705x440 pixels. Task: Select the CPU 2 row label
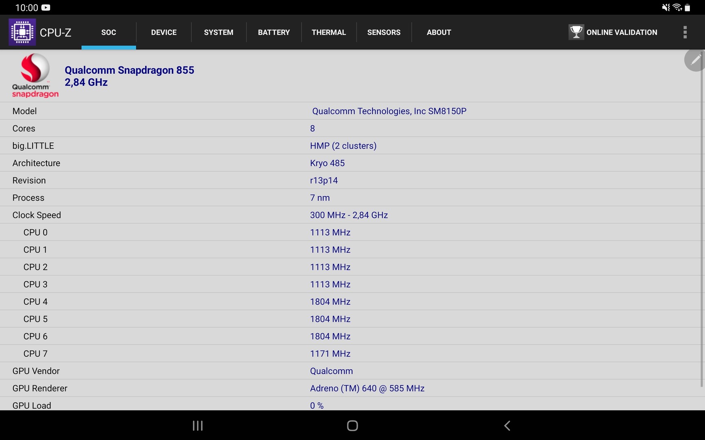35,267
